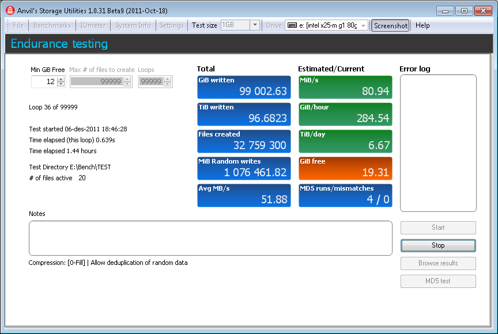This screenshot has width=498, height=334.
Task: Click the 'Estimated/Current' column heading
Action: pos(331,69)
